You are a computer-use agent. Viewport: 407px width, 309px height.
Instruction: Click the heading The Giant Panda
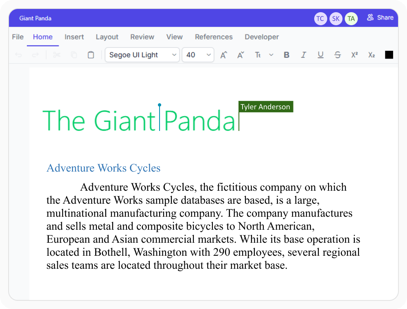[139, 120]
